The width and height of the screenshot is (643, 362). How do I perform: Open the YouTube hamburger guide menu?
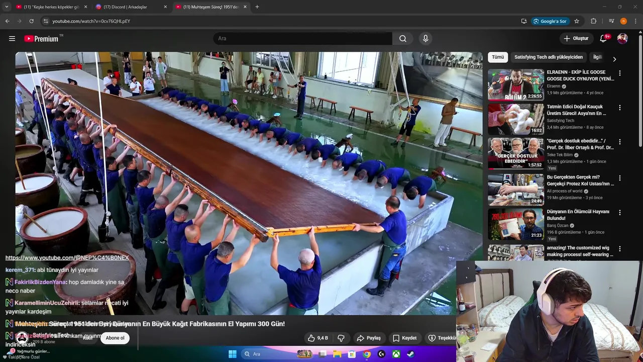[x=12, y=39]
